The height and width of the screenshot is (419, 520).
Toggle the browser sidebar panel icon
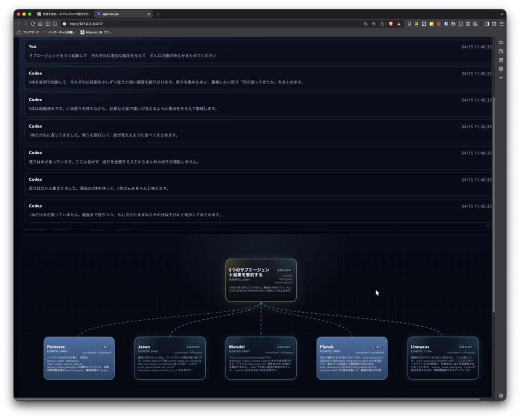(486, 24)
